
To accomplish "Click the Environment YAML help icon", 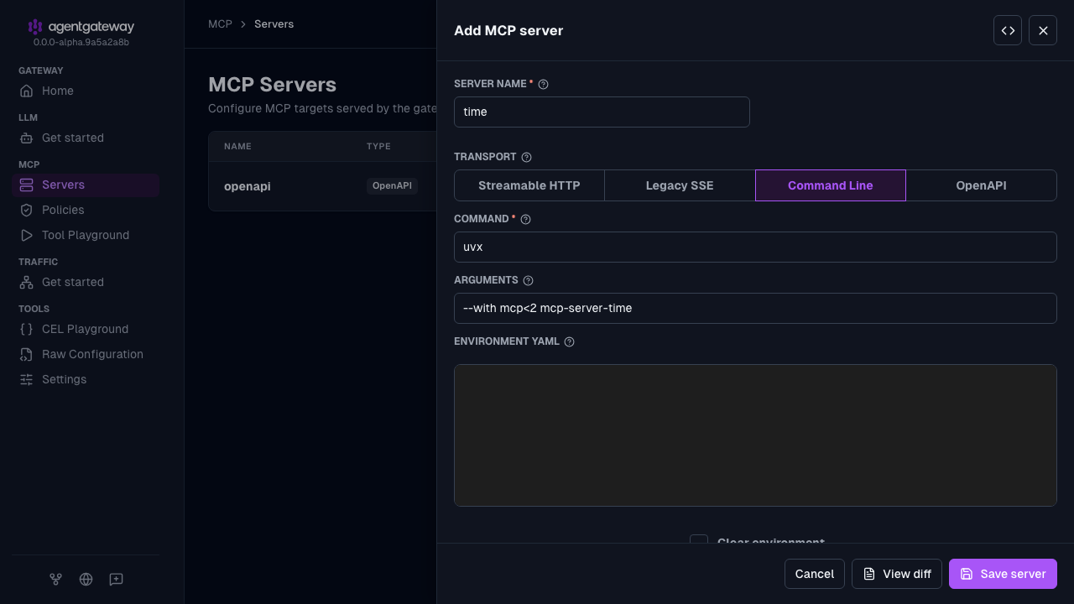I will pyautogui.click(x=569, y=341).
